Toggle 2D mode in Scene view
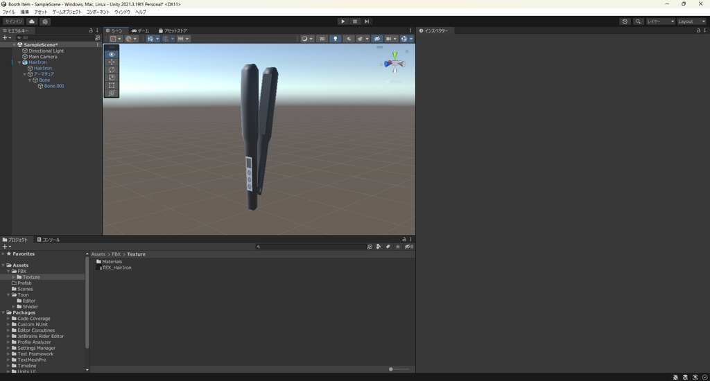This screenshot has height=381, width=710. (322, 39)
